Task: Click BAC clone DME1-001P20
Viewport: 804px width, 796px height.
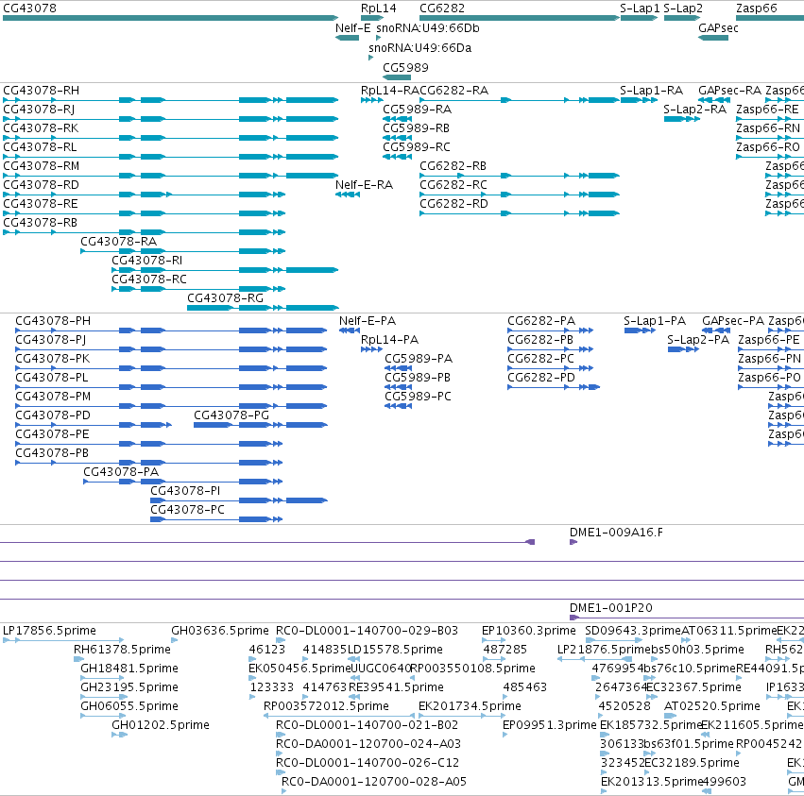Action: [610, 608]
